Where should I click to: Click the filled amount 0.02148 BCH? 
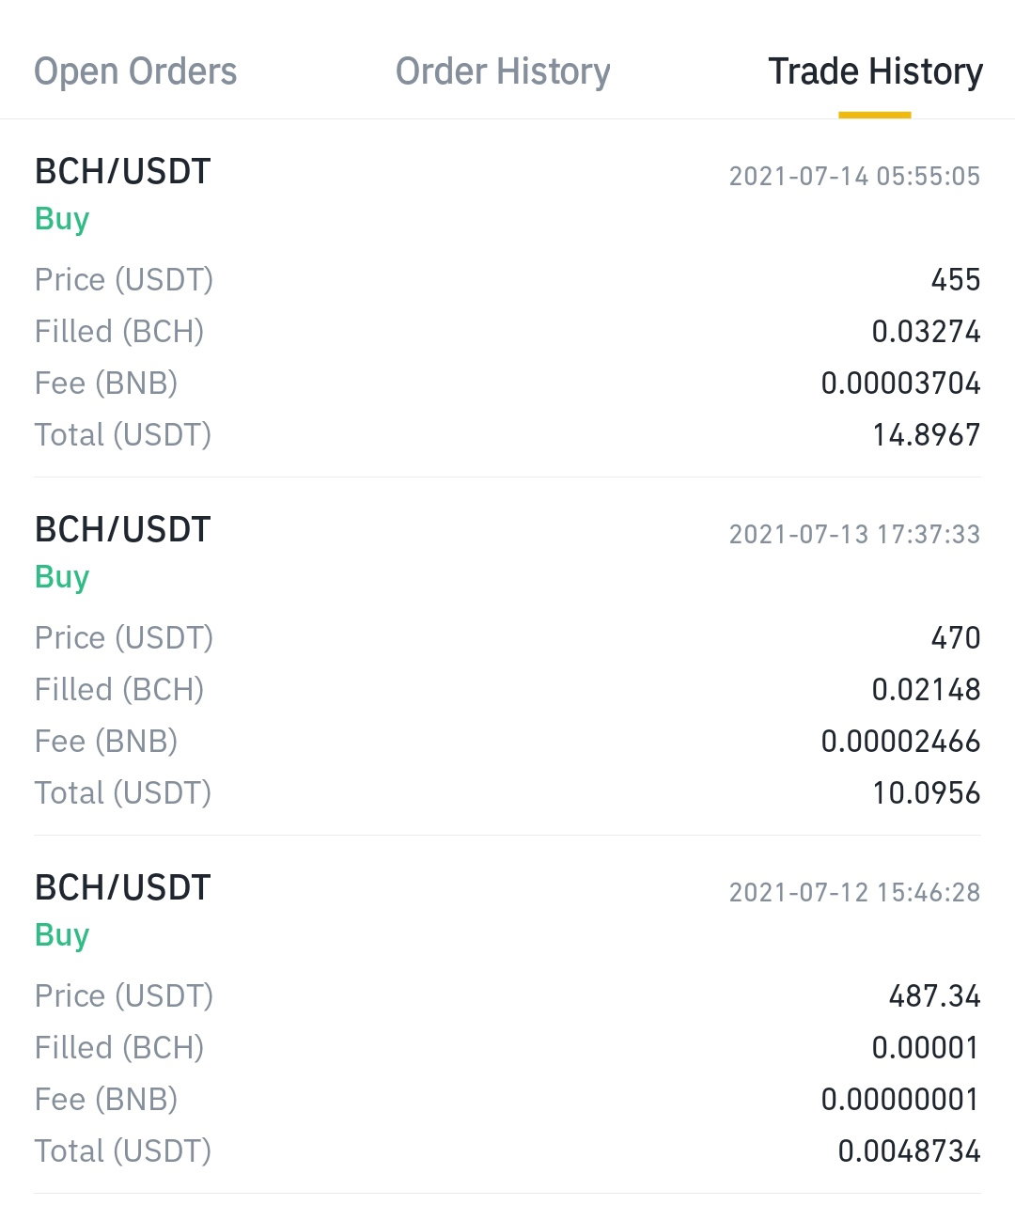(926, 689)
